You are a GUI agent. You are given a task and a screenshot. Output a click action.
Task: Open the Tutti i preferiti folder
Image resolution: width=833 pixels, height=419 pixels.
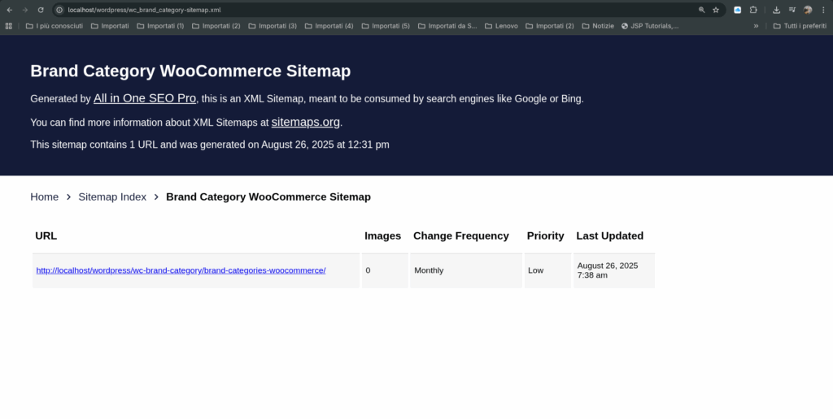pyautogui.click(x=800, y=25)
